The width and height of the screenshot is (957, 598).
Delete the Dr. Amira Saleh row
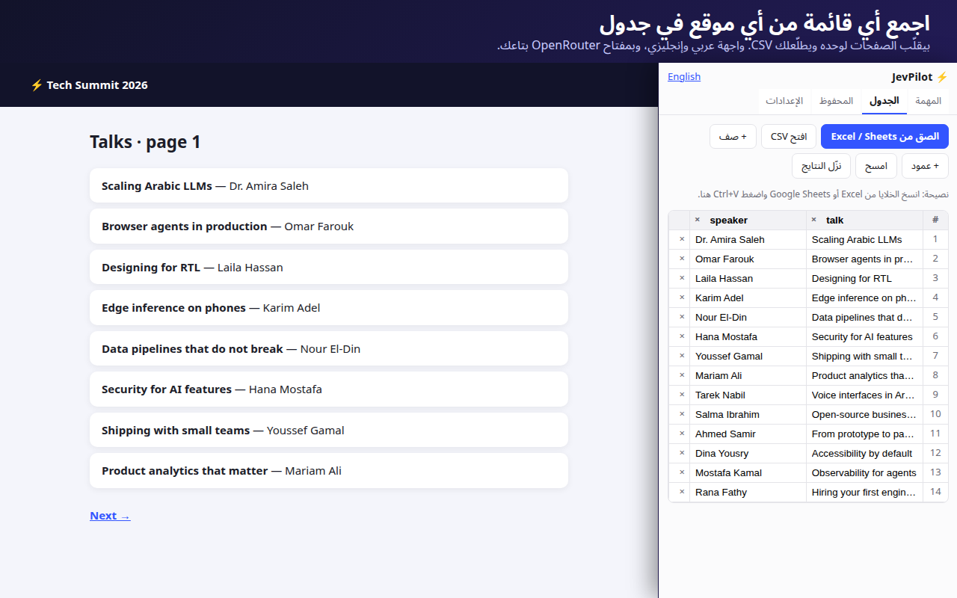(682, 239)
